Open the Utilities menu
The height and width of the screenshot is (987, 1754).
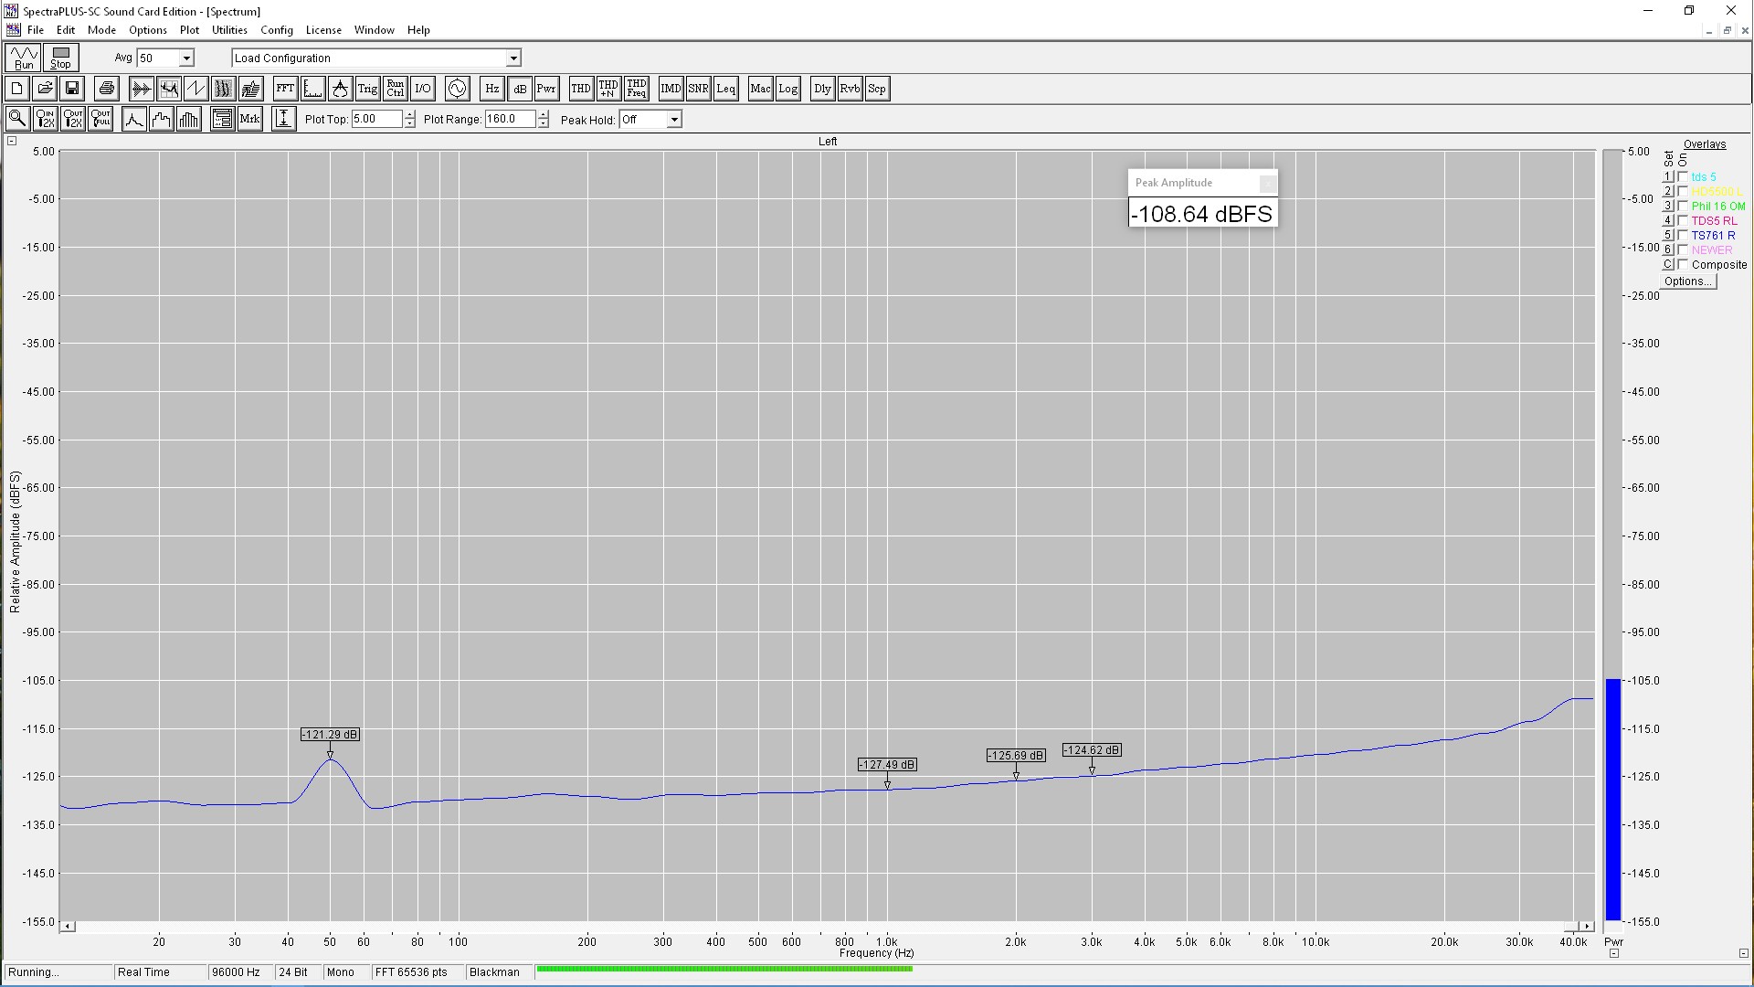229,30
